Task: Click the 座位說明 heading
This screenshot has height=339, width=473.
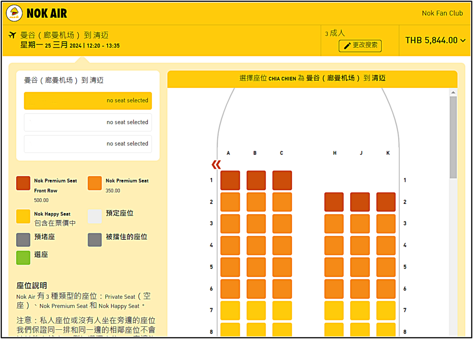Action: tap(32, 285)
